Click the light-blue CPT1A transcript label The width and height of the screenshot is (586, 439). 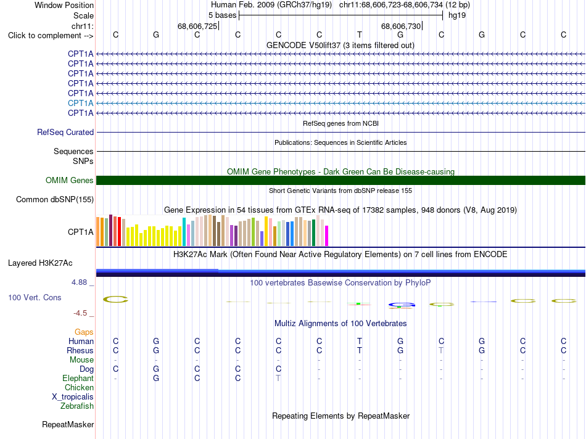pyautogui.click(x=80, y=103)
